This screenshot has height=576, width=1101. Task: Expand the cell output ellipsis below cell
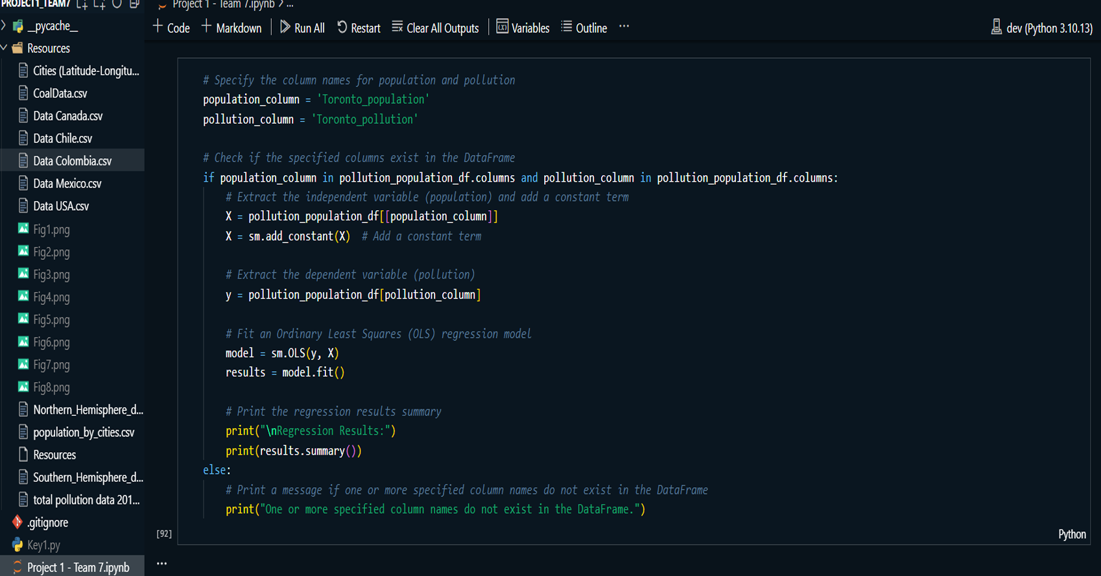[161, 564]
